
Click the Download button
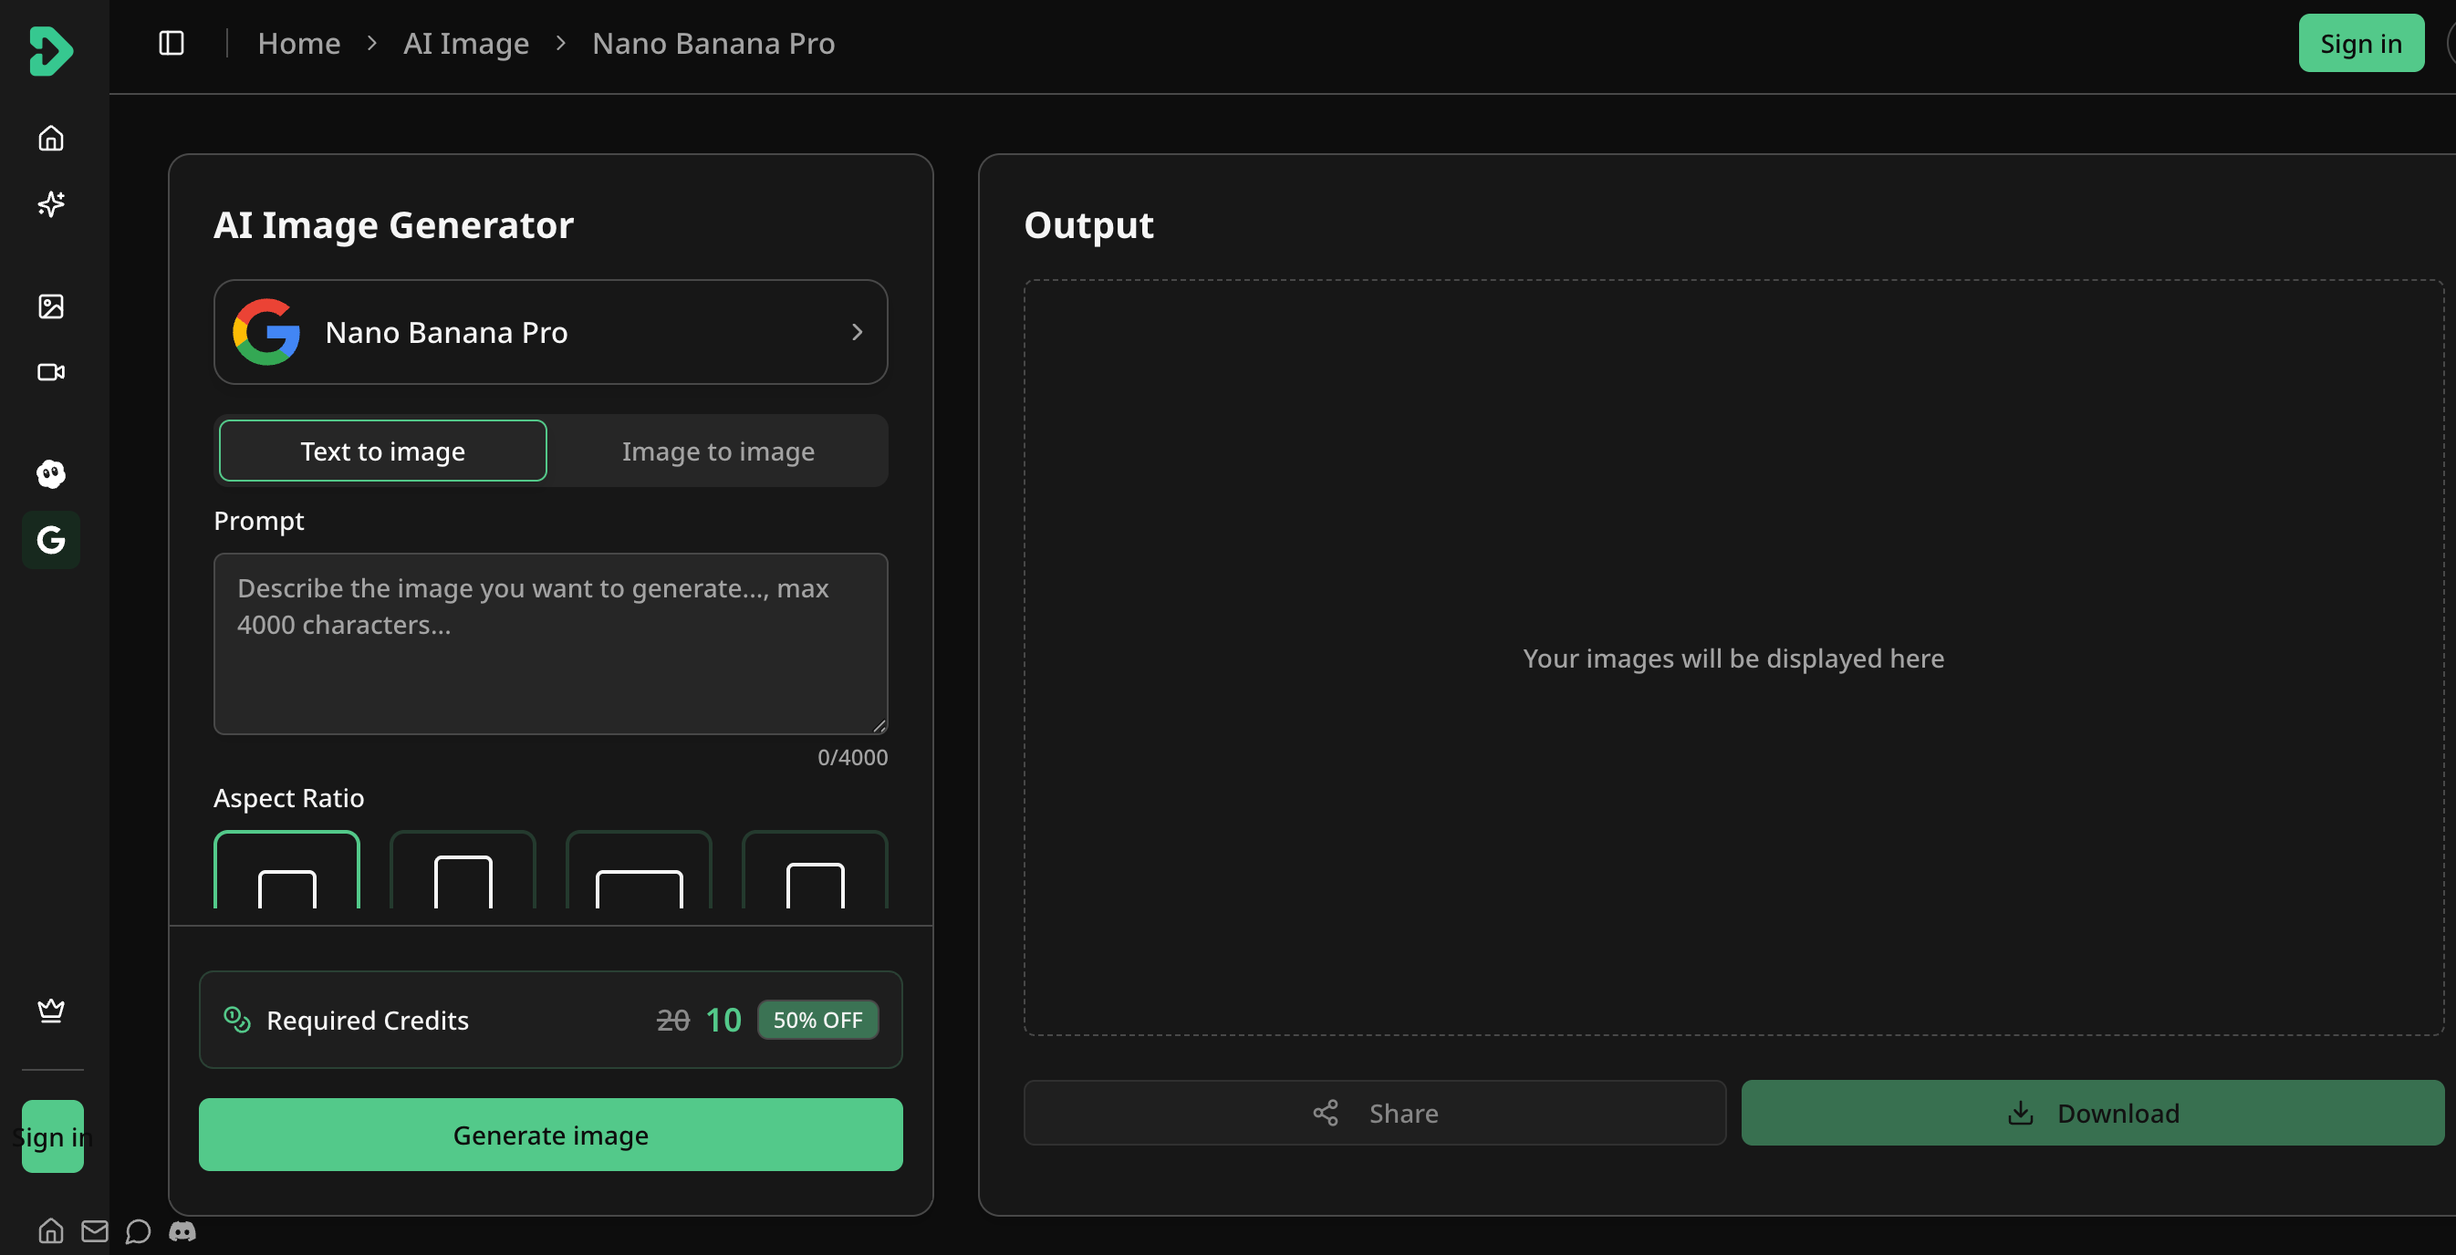click(x=2092, y=1112)
